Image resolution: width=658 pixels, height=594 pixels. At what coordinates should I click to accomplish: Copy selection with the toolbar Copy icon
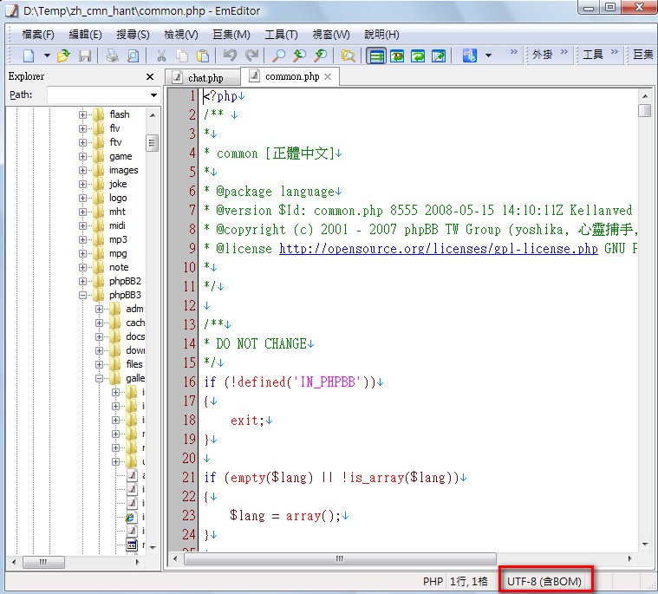(182, 55)
